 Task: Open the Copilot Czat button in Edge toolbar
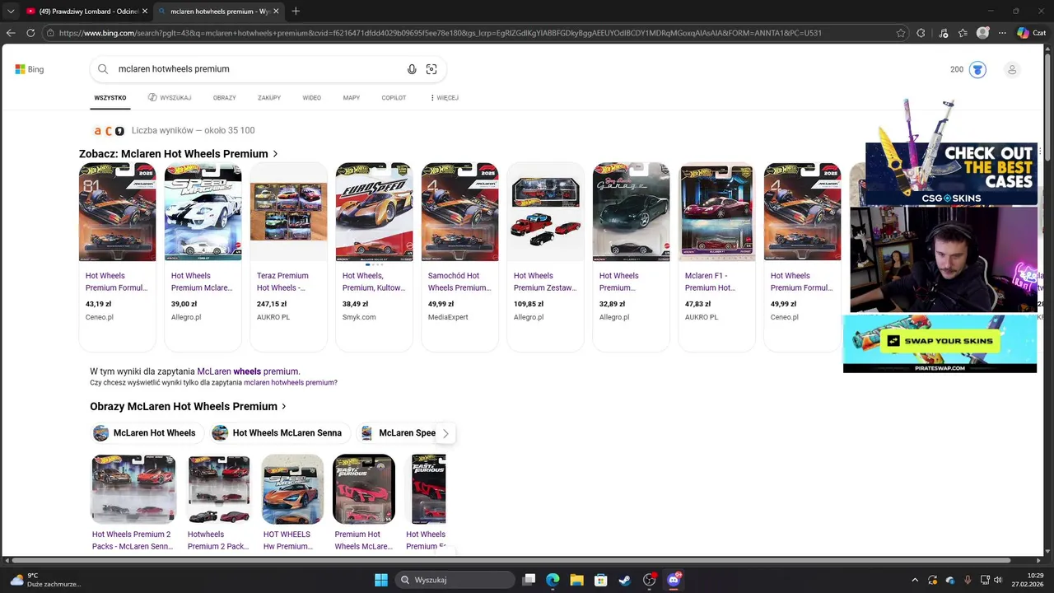click(x=1031, y=33)
